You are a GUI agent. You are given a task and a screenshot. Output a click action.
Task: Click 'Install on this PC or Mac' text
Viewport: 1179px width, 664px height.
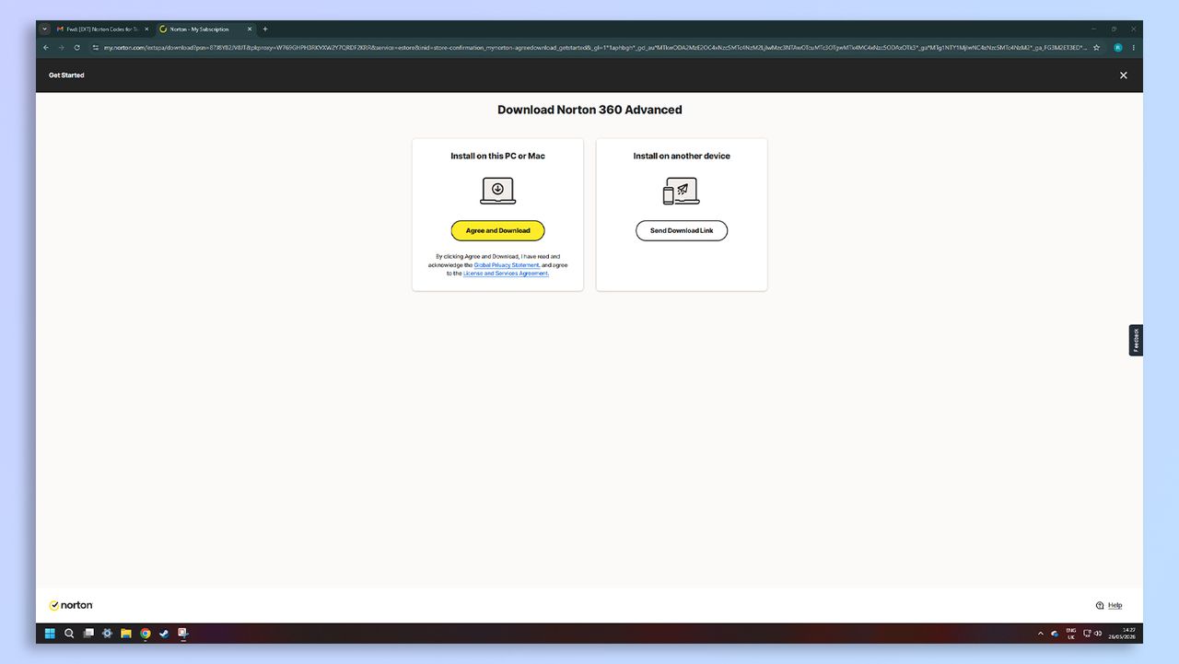[x=497, y=157]
